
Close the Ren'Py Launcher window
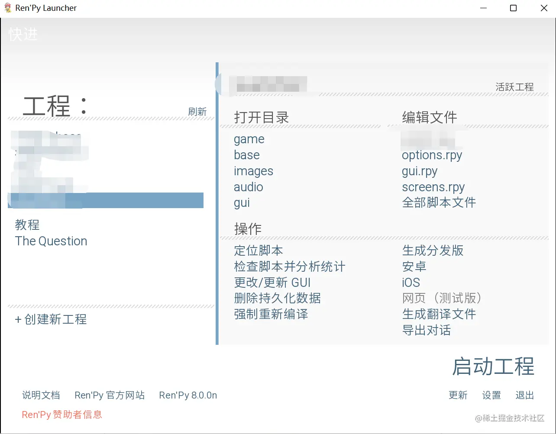[544, 8]
